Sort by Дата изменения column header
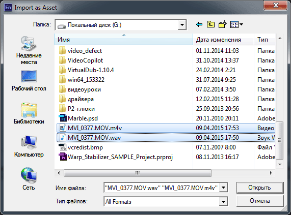 223,40
